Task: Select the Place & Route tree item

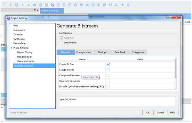Action: [x=21, y=48]
